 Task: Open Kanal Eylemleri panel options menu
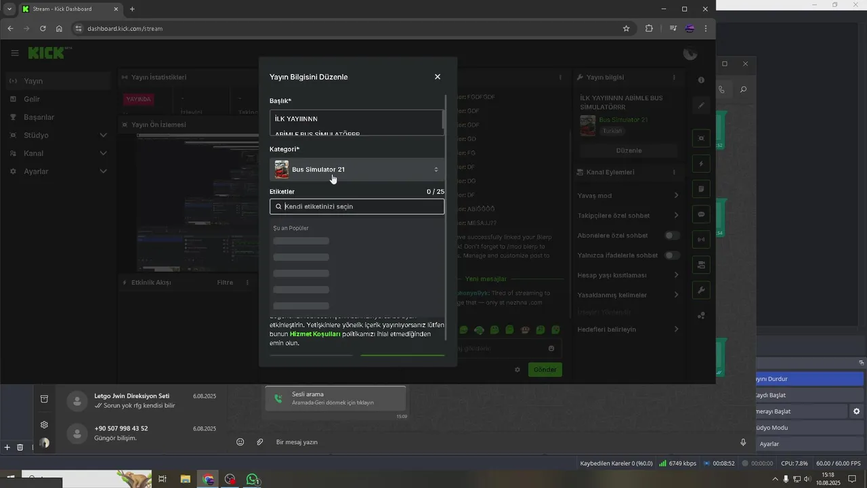pyautogui.click(x=674, y=172)
